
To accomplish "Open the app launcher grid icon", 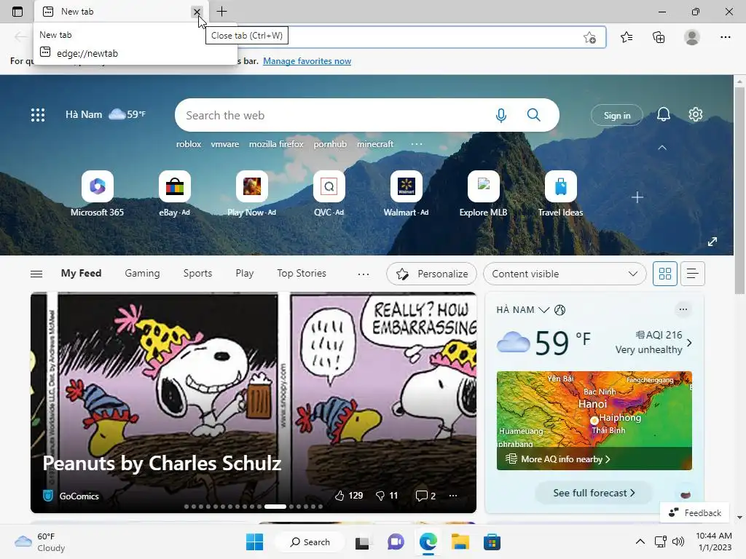I will coord(38,114).
